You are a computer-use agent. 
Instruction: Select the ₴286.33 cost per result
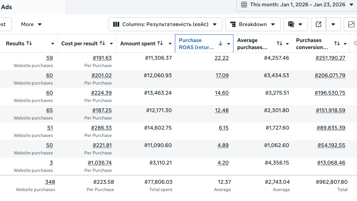pyautogui.click(x=102, y=128)
